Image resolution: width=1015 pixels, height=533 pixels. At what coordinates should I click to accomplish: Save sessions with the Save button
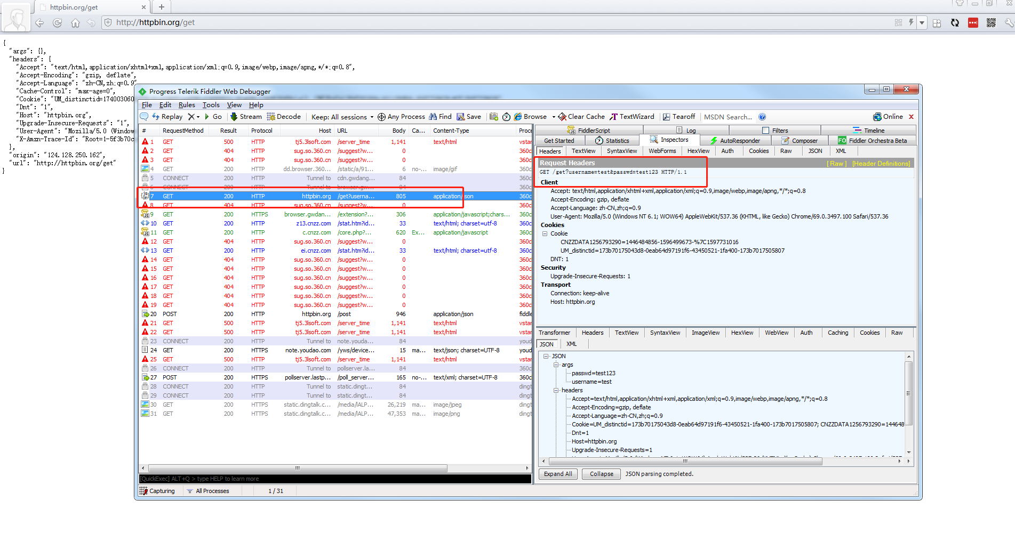coord(469,117)
